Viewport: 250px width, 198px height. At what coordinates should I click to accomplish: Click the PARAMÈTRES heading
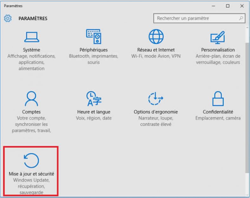[x=33, y=18]
